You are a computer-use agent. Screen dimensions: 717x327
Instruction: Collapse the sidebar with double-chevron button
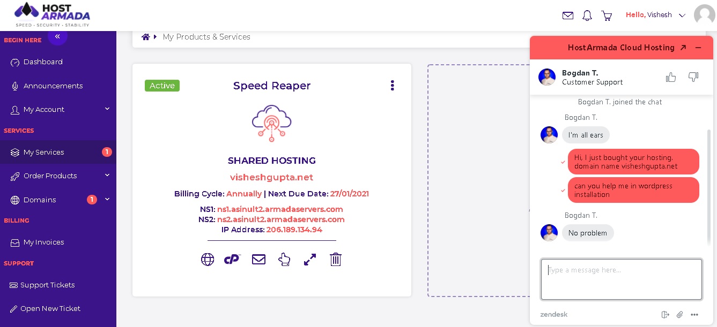(x=57, y=36)
